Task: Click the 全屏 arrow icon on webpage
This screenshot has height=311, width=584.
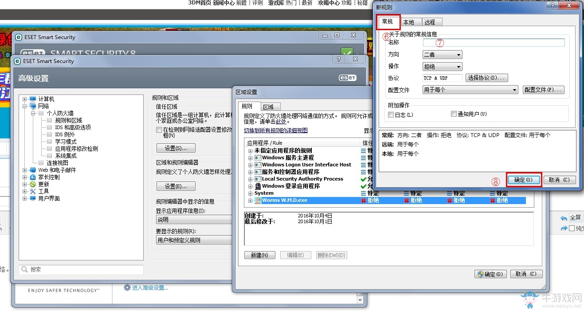Action: pyautogui.click(x=564, y=218)
